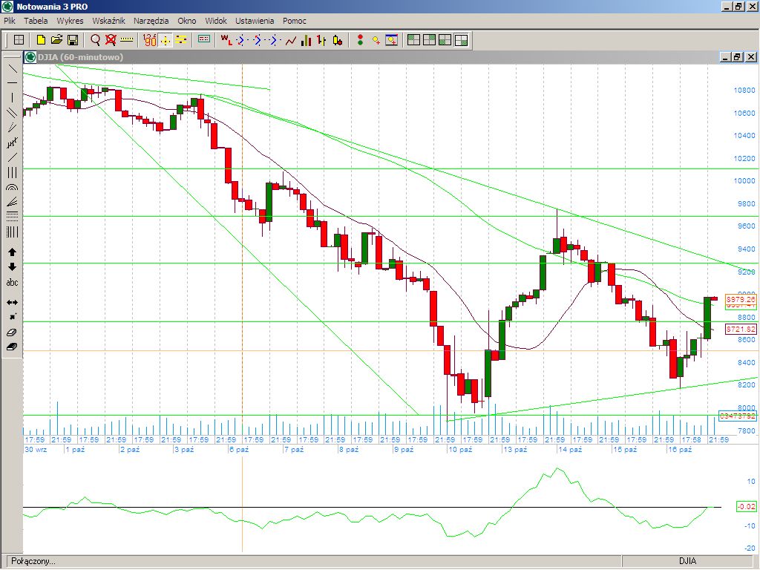Select the three vertical lines tool

12,172
